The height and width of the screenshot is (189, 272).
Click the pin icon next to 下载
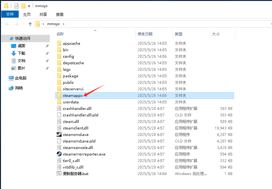click(47, 53)
